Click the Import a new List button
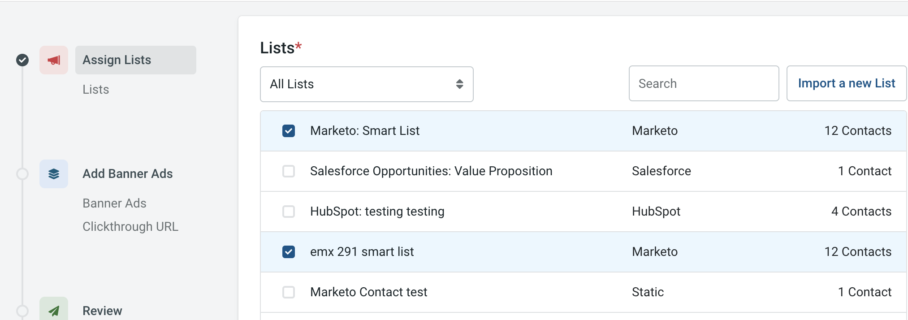908x320 pixels. [847, 83]
